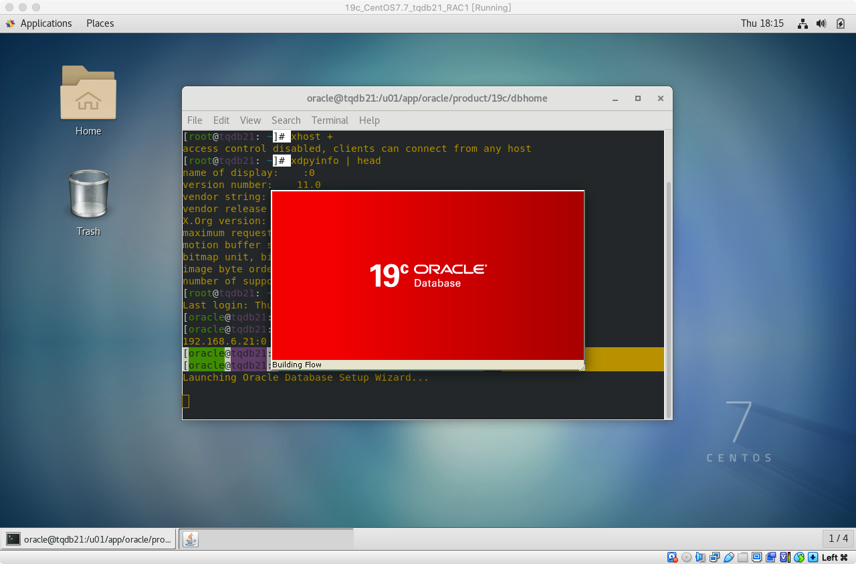Click the volume speaker icon in top panel

click(x=822, y=23)
